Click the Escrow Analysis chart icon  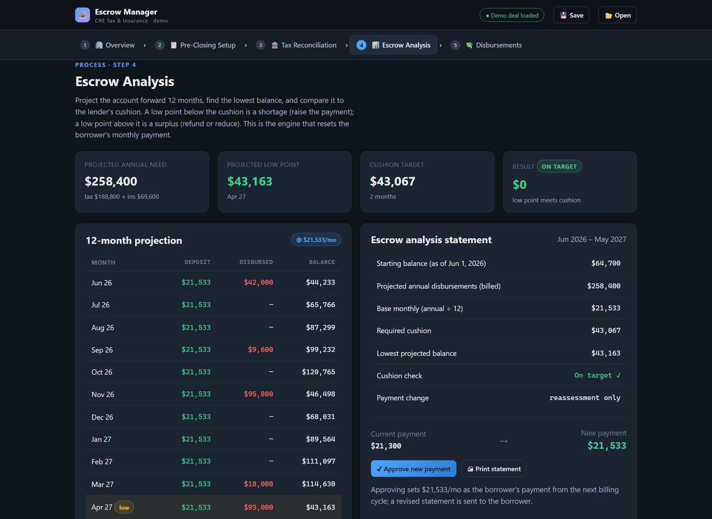coord(376,45)
